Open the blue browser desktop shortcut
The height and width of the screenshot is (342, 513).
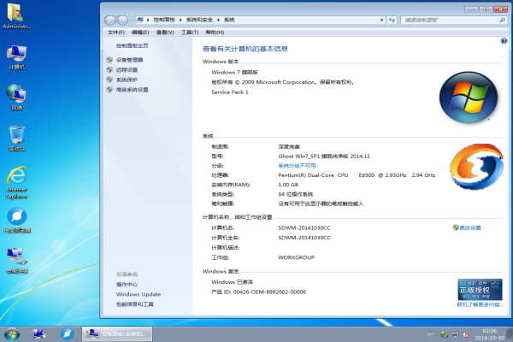(17, 220)
